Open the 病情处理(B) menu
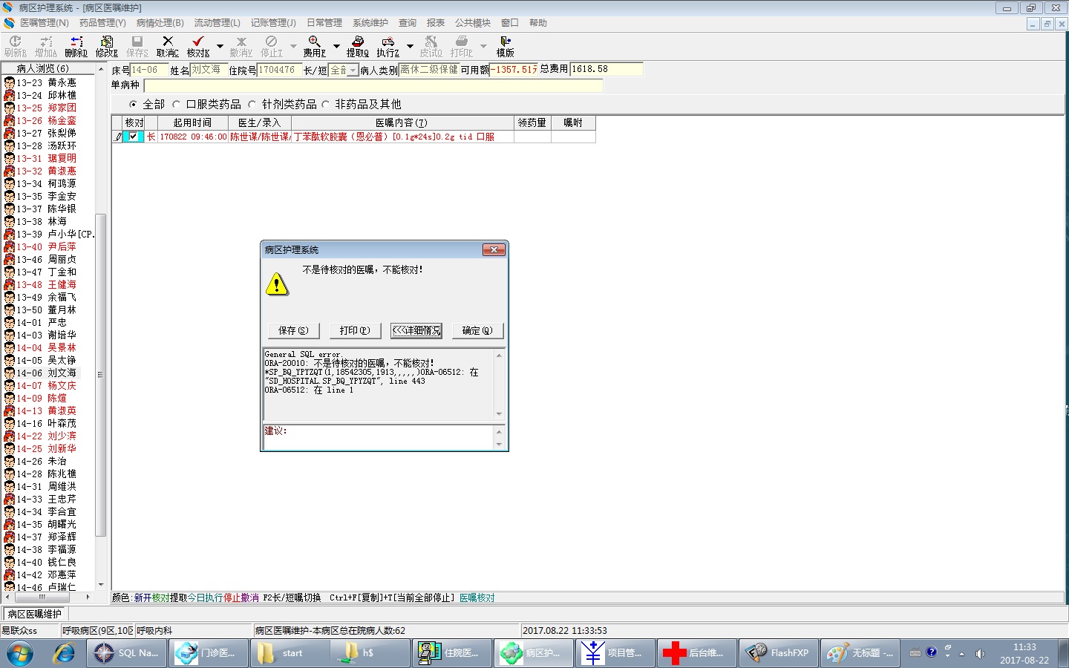This screenshot has height=668, width=1069. [160, 23]
